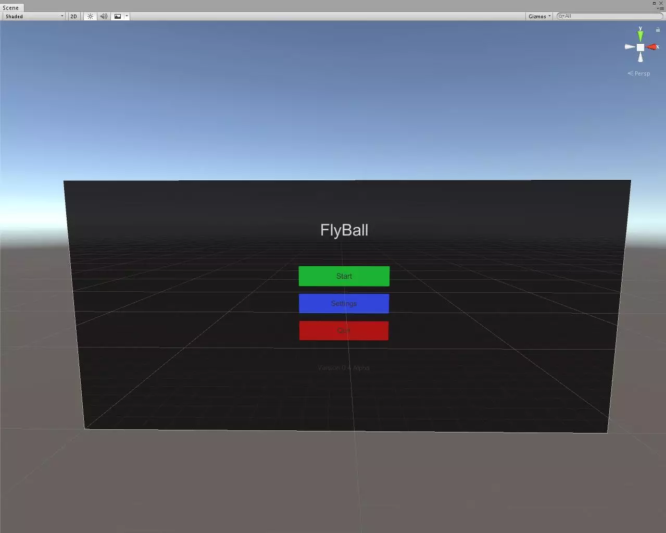This screenshot has height=533, width=666.
Task: Toggle scene lighting sun icon
Action: coord(91,16)
